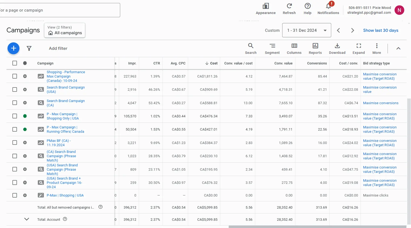
Task: Check the Search Brand Campaign (USA) row checkbox
Action: [15, 89]
